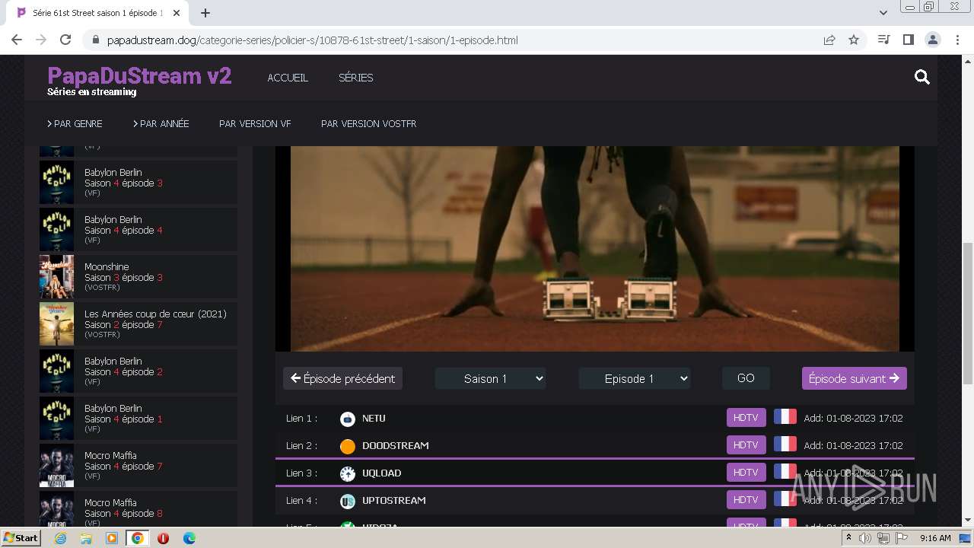Image resolution: width=974 pixels, height=548 pixels.
Task: Click the UPTOSTREAM host icon
Action: click(348, 501)
